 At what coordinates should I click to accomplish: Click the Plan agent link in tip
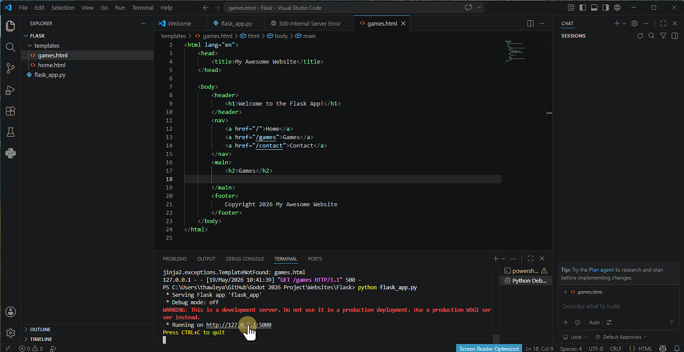point(601,270)
